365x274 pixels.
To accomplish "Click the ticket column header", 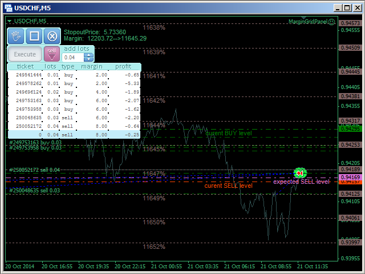I will coord(25,67).
